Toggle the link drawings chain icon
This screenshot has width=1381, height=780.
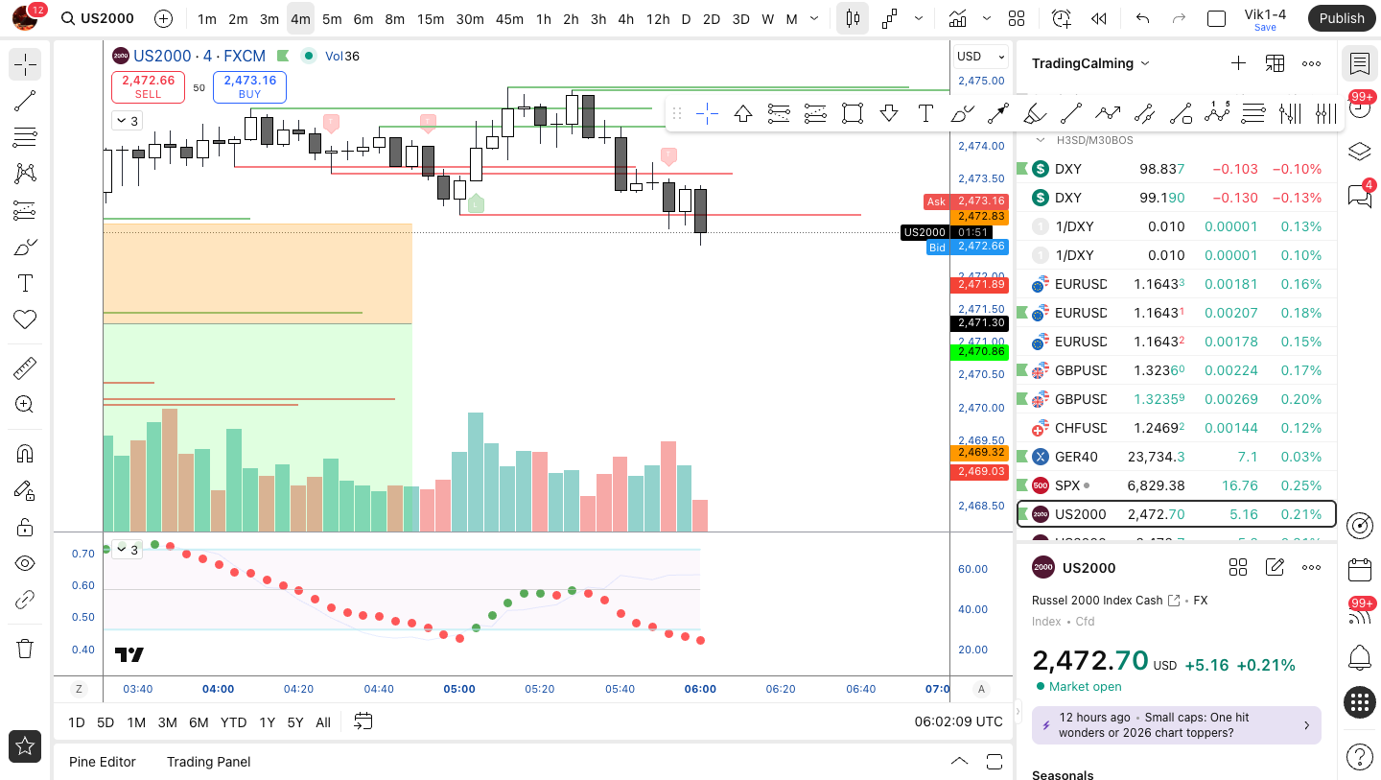point(25,600)
